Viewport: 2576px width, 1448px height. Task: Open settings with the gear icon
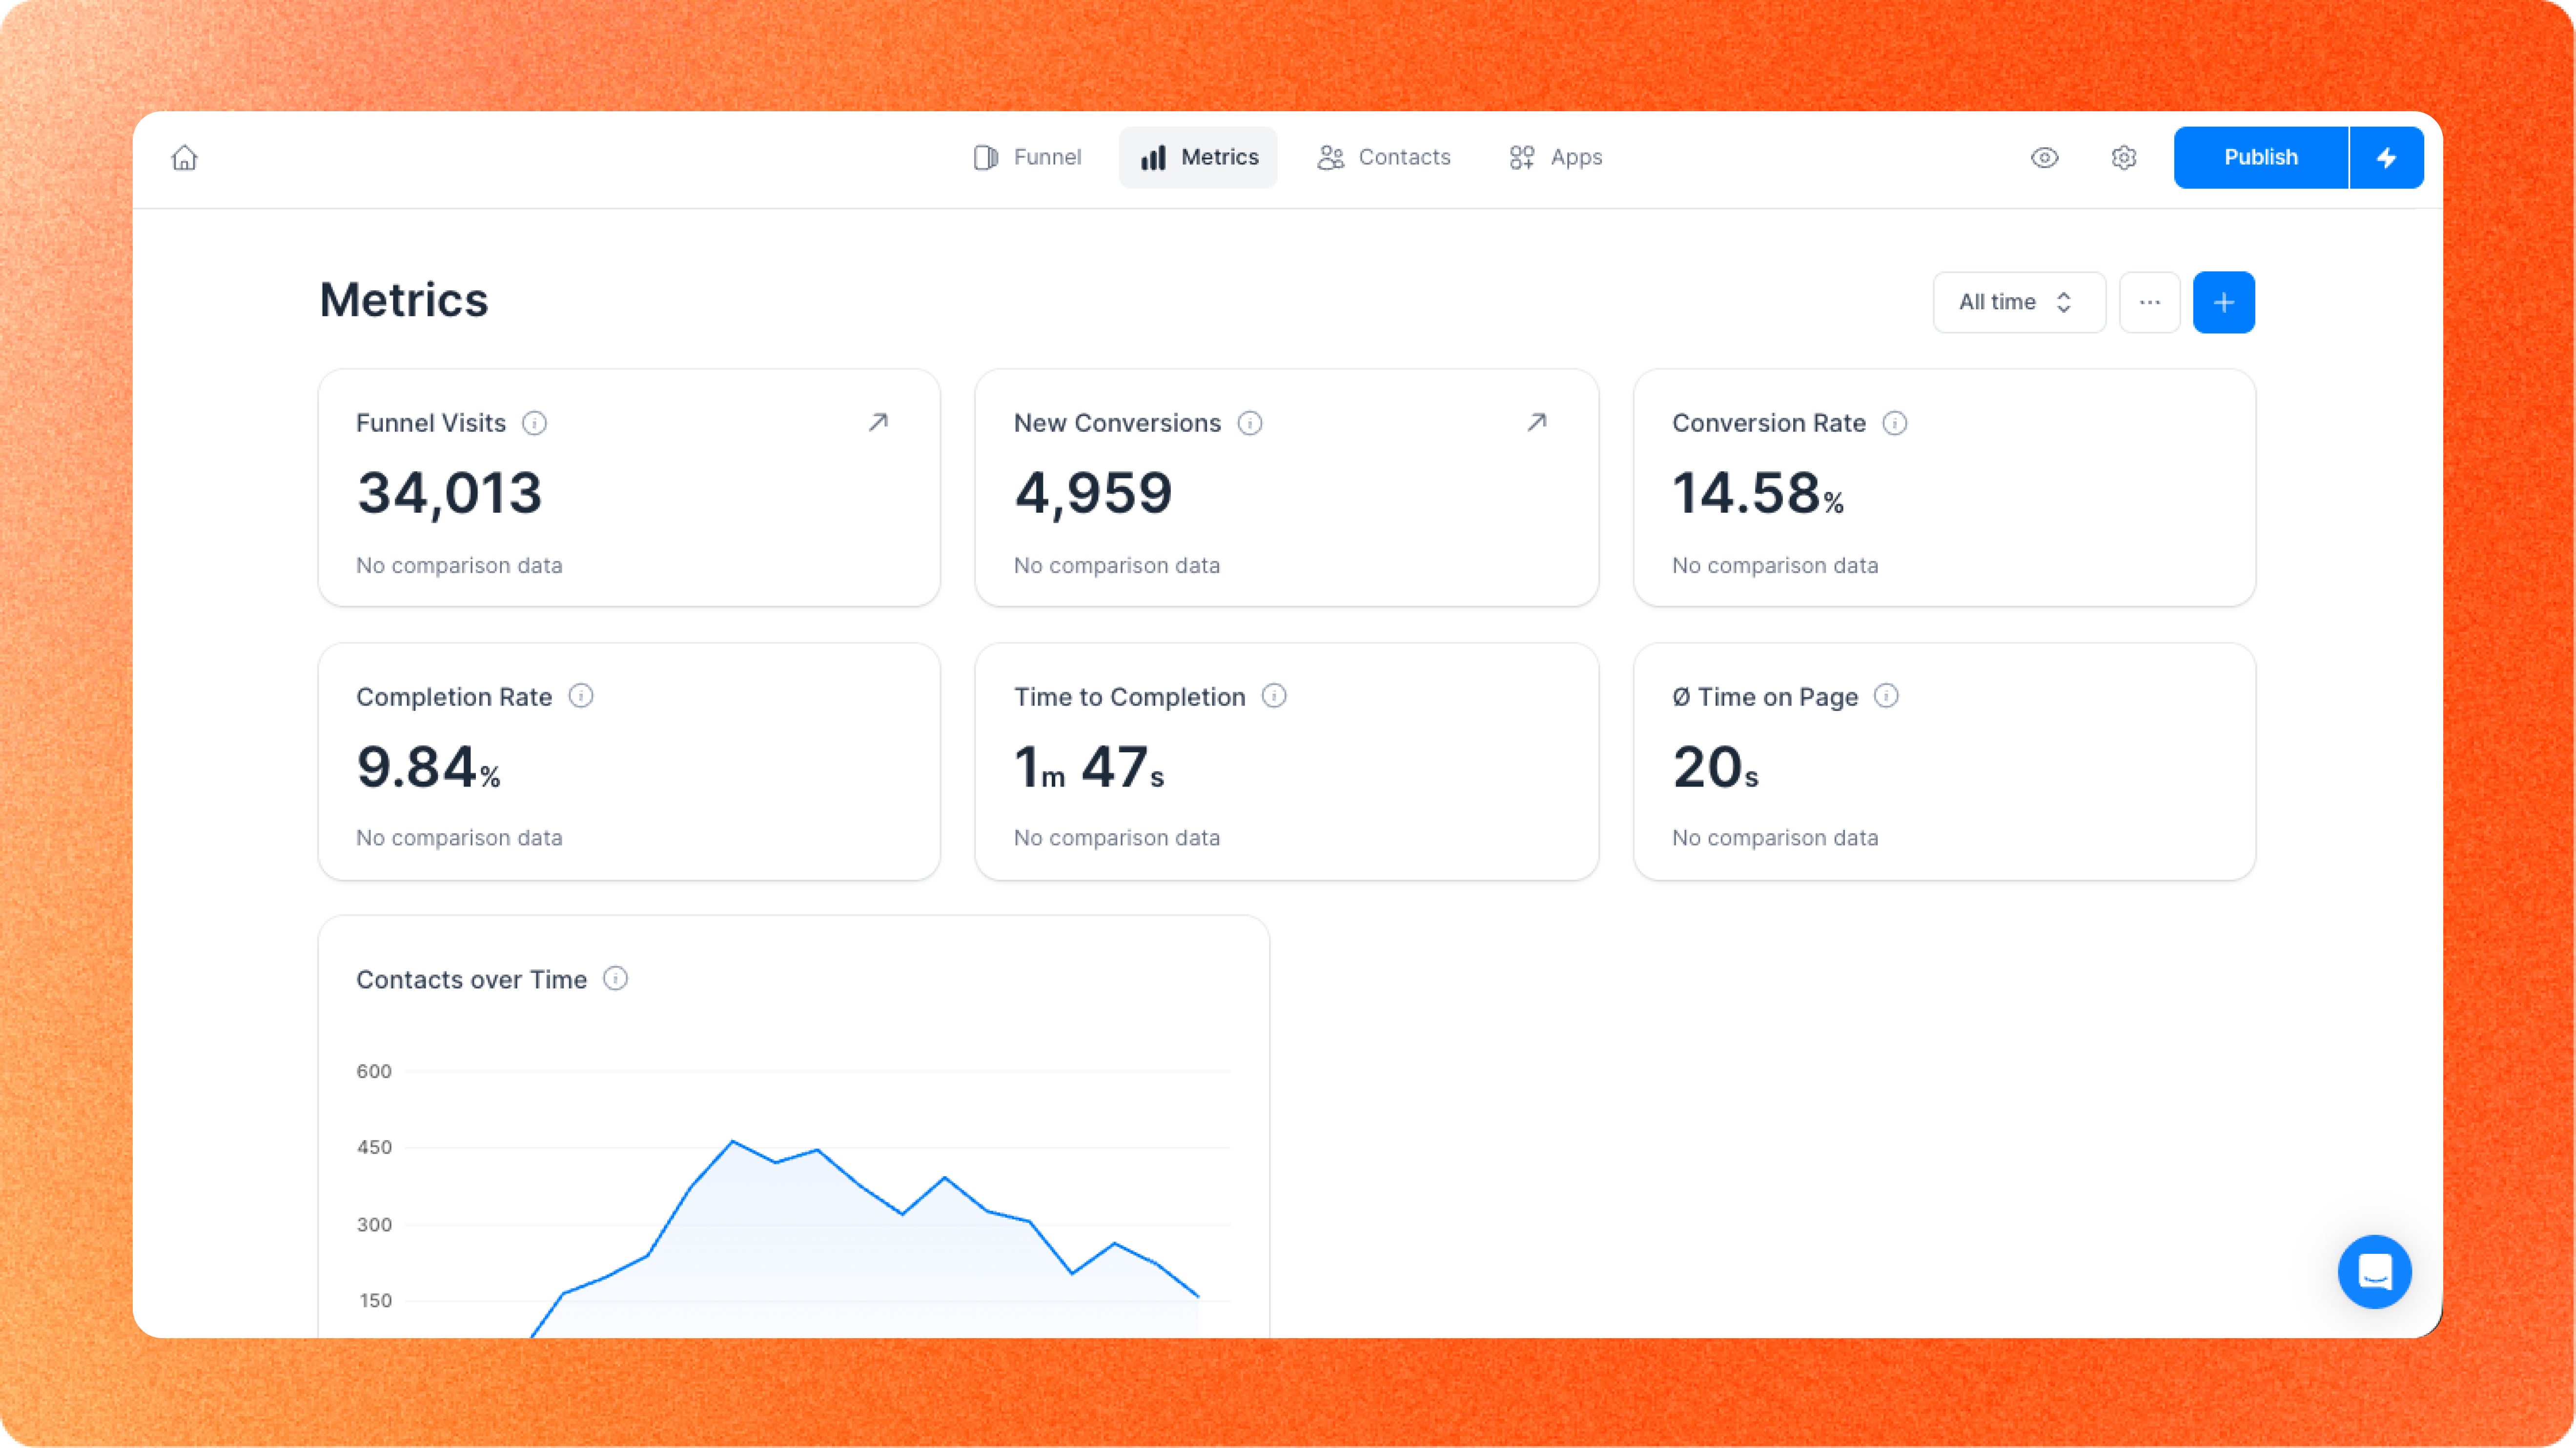tap(2124, 158)
